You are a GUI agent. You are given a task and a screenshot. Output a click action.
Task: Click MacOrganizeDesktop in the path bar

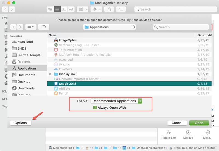click(149, 148)
